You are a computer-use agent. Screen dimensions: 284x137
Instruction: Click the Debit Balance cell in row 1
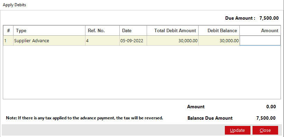pyautogui.click(x=219, y=40)
